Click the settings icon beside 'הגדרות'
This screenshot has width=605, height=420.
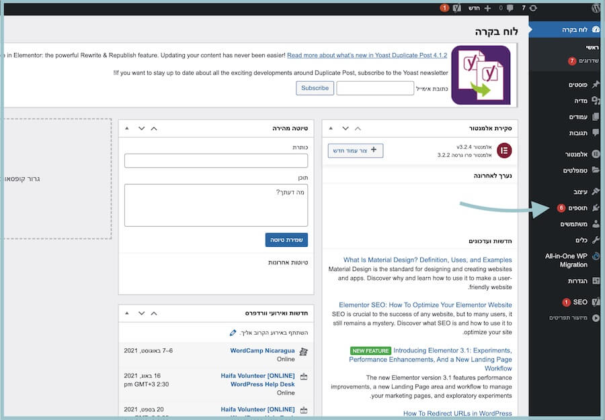pyautogui.click(x=596, y=280)
